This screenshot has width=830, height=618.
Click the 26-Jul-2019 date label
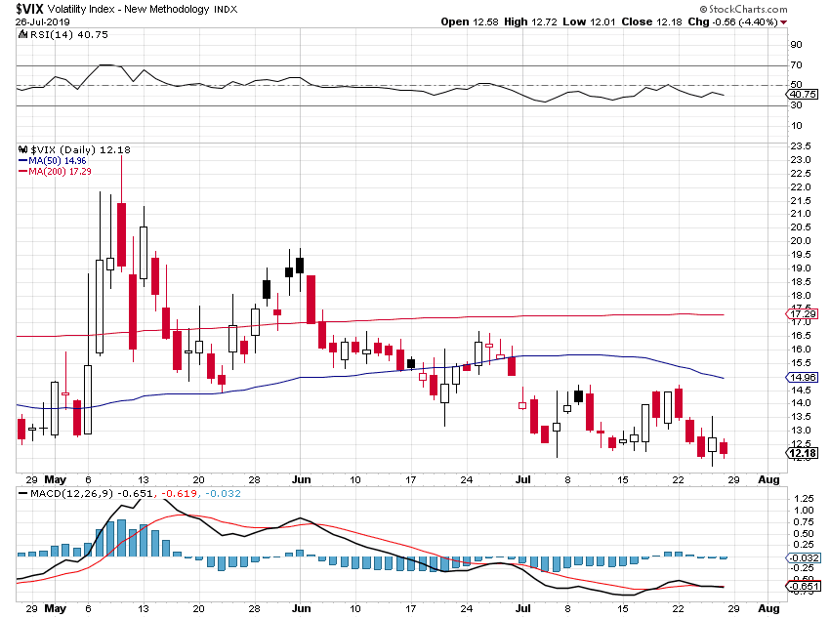[x=42, y=21]
